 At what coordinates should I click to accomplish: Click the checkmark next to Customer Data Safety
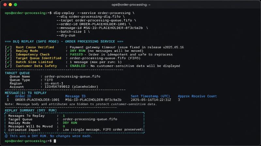8,66
